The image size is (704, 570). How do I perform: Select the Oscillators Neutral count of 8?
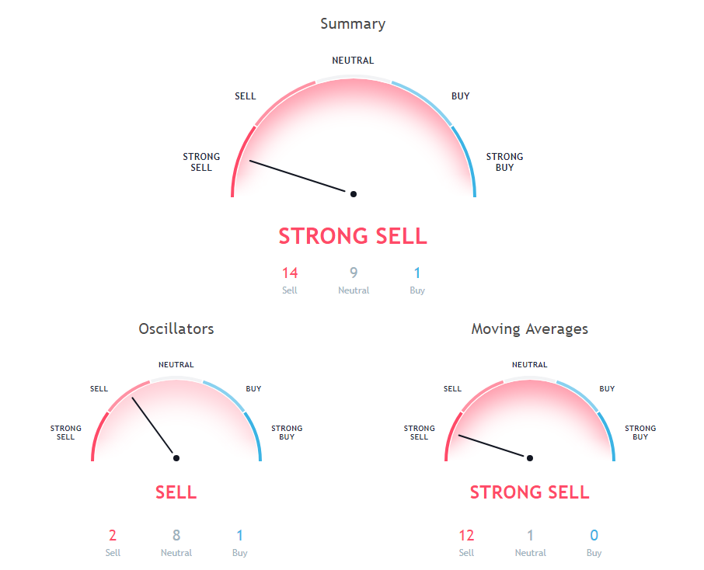176,535
